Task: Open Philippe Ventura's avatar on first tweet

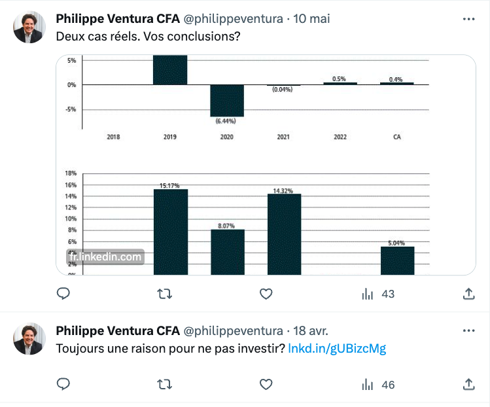Action: tap(29, 27)
